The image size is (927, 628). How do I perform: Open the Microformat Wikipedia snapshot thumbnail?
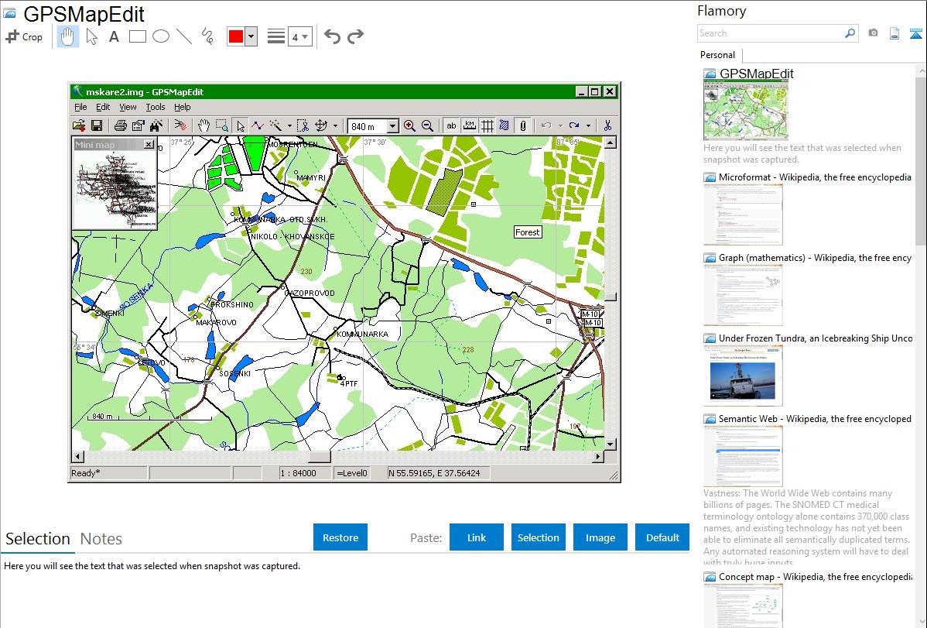[743, 214]
